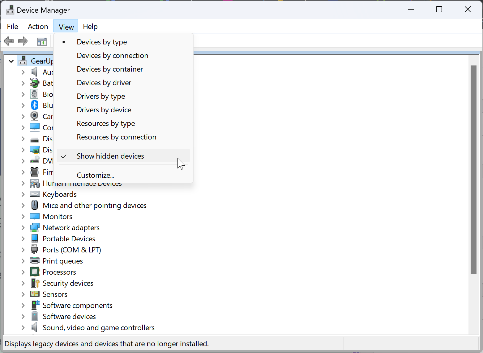483x353 pixels.
Task: Select Drivers by type view
Action: pos(123,96)
